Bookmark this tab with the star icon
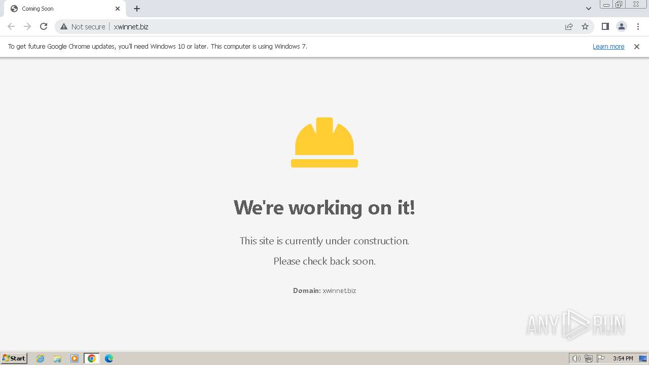The image size is (649, 365). click(x=585, y=26)
